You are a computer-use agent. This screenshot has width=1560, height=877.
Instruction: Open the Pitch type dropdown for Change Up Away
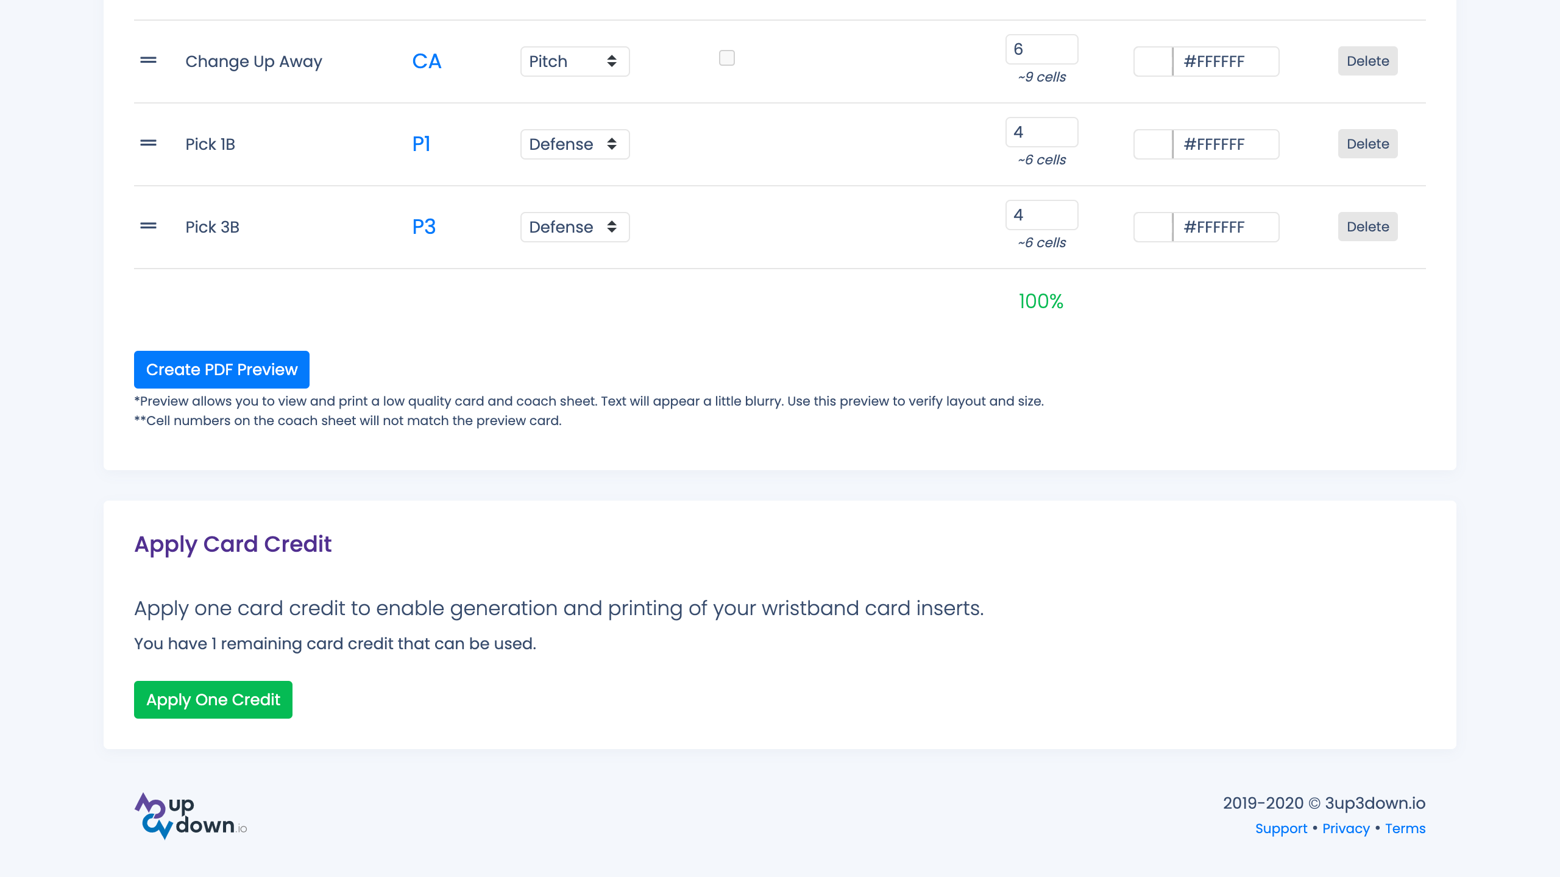point(573,61)
